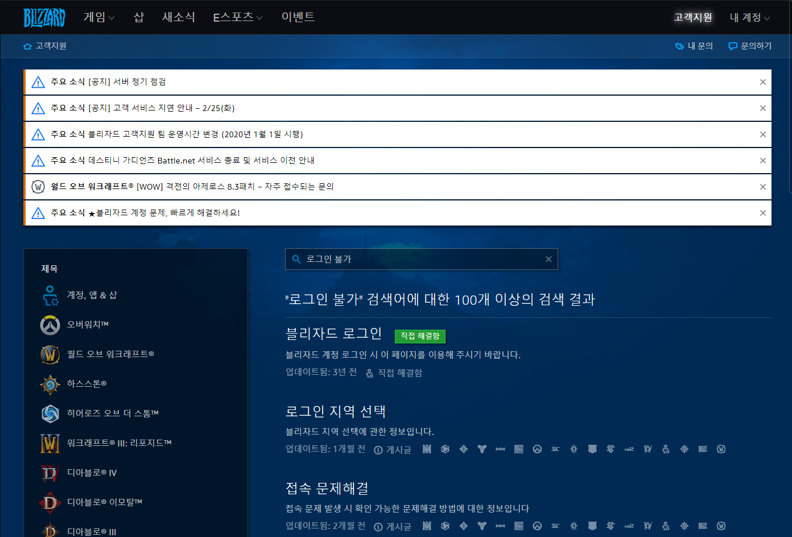Screen dimensions: 792x537
Task: Click Destiny icon in 로그인 지역 선택 row
Action: pyautogui.click(x=482, y=449)
